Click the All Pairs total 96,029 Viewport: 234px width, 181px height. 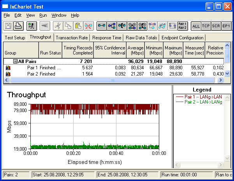(x=136, y=62)
